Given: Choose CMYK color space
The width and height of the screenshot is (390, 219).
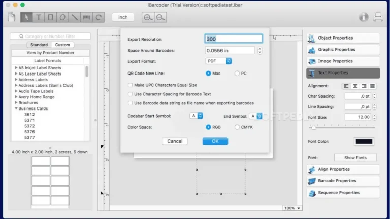Looking at the screenshot, I should (x=237, y=127).
